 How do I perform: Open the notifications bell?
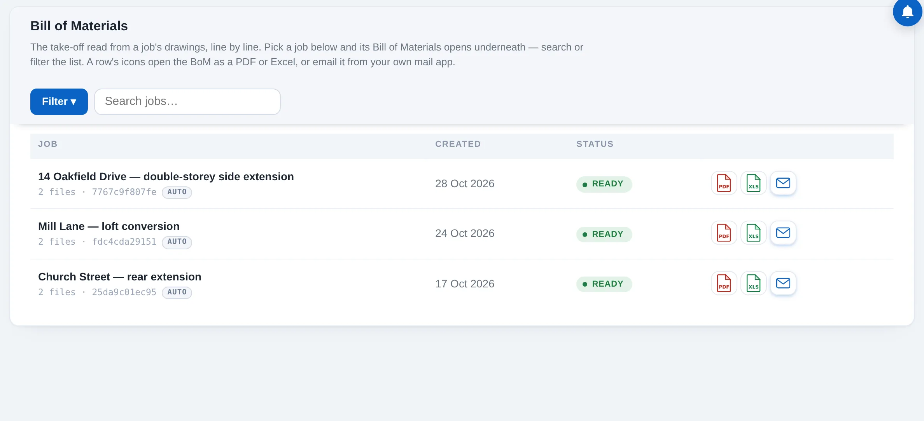click(907, 12)
